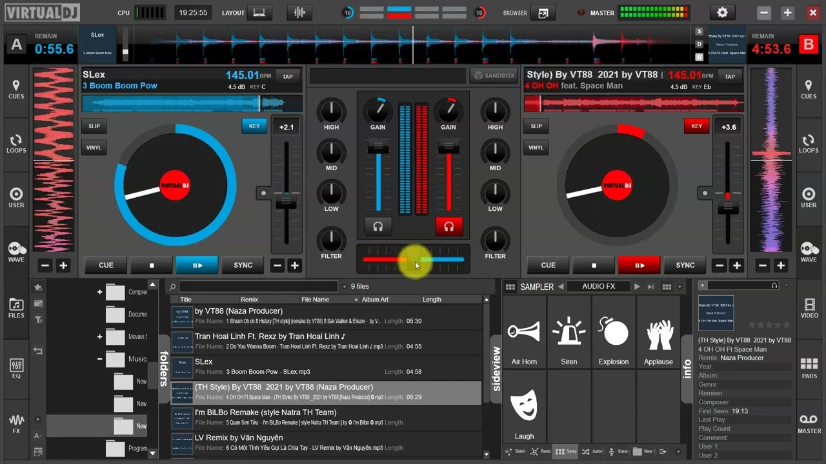
Task: Select next sampler bank arrow
Action: [637, 287]
